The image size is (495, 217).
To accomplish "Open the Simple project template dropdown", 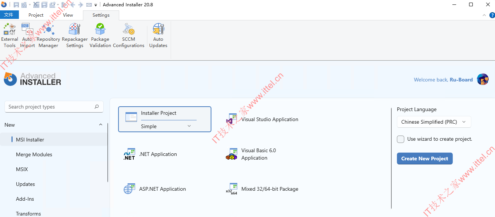I will [166, 126].
